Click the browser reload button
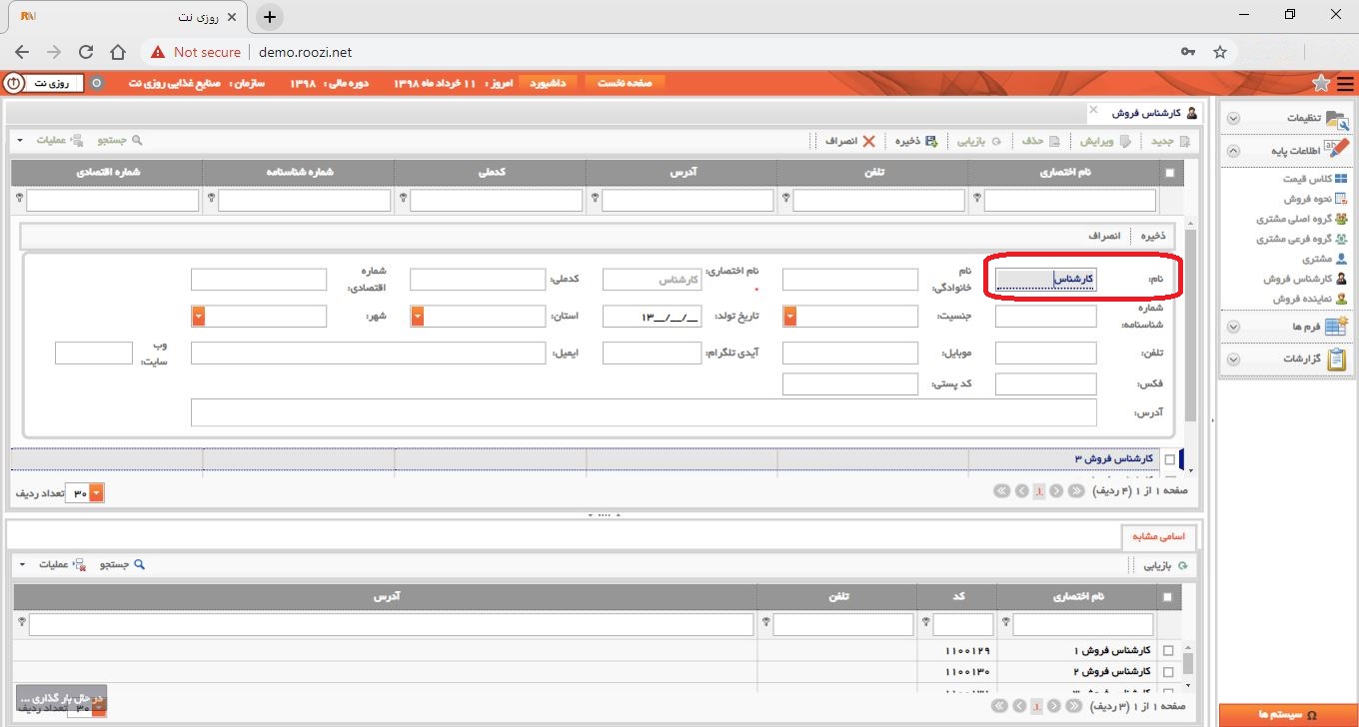Screen dimensions: 1359x727 pyautogui.click(x=86, y=52)
